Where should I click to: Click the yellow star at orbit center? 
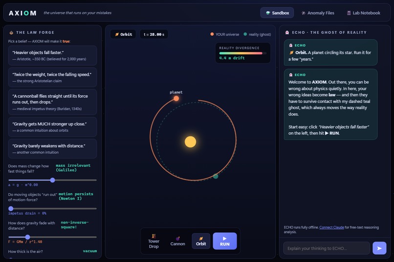pyautogui.click(x=191, y=141)
